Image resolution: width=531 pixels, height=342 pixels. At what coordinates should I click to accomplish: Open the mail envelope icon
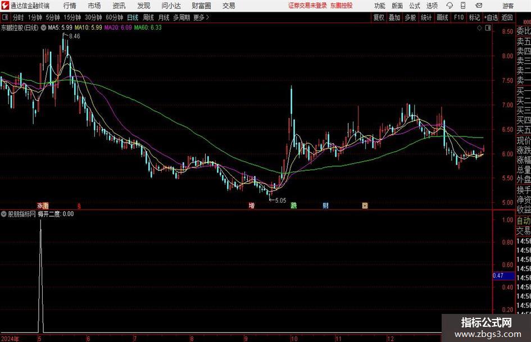(479, 6)
